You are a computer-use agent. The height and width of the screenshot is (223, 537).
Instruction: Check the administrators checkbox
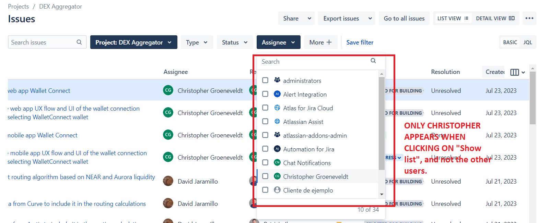pos(265,80)
